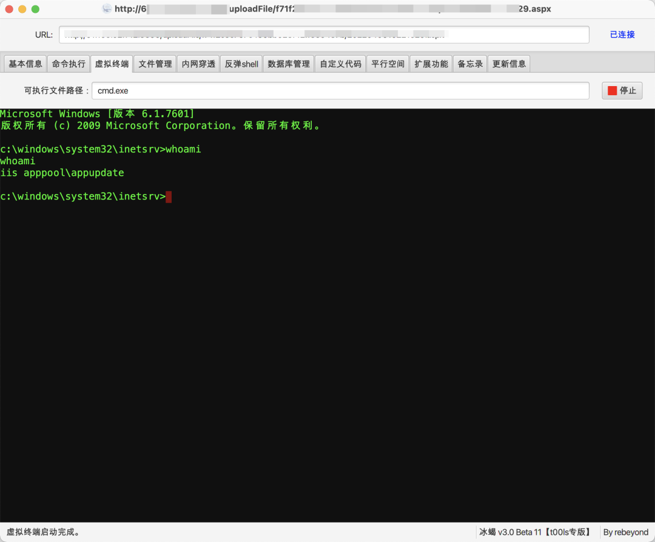
Task: Click the 已连接 connection status link
Action: 622,35
